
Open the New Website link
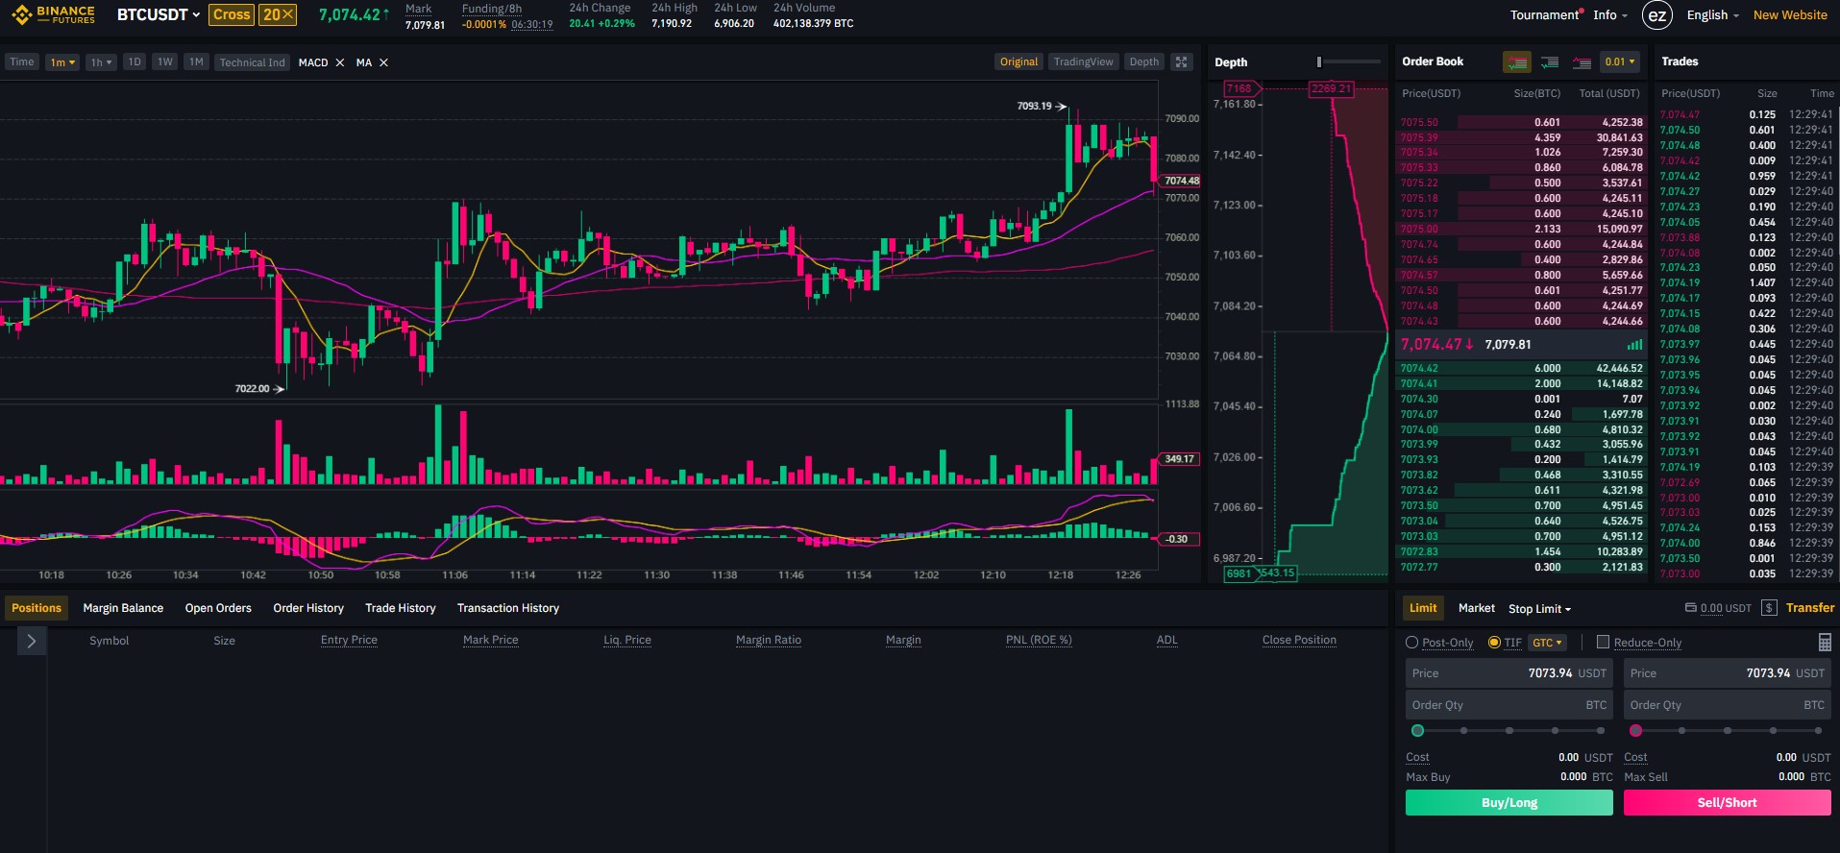(1790, 15)
